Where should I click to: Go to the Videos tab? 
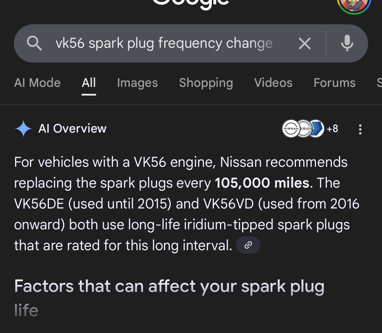pyautogui.click(x=273, y=83)
